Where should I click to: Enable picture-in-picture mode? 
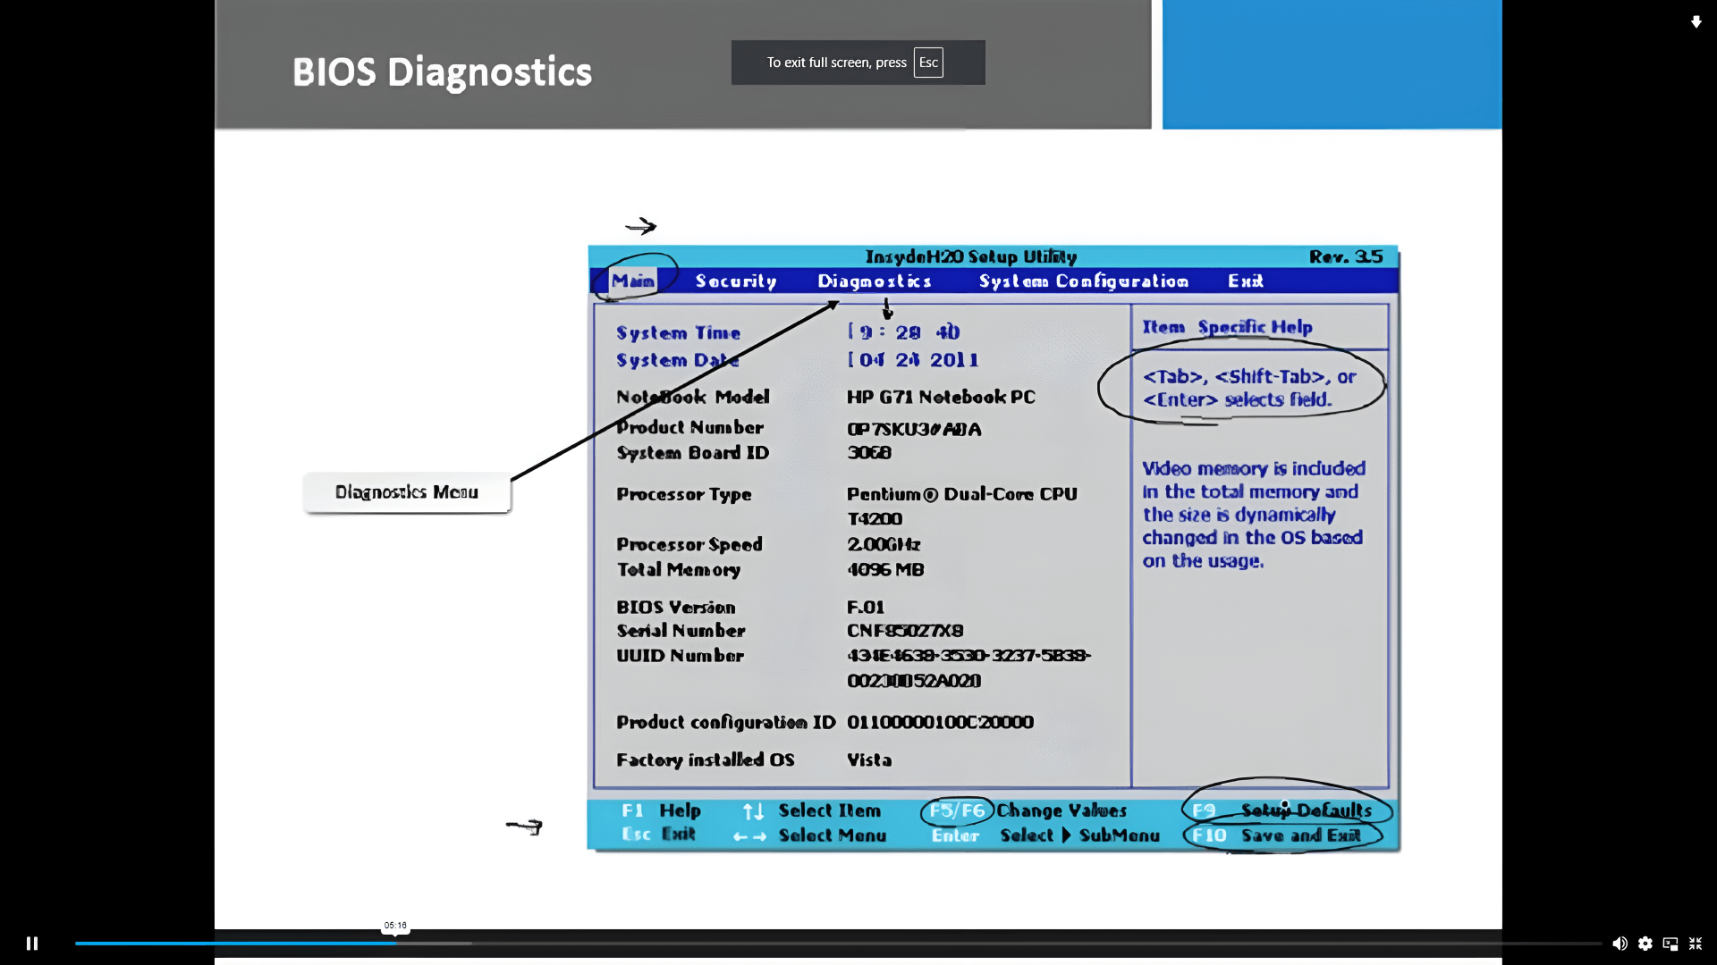[1670, 943]
